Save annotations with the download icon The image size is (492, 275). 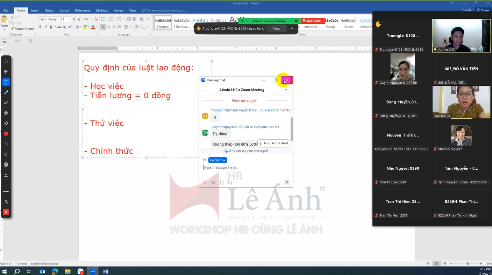[x=6, y=175]
